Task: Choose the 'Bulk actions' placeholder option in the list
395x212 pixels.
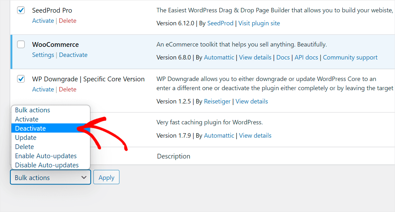Action: pyautogui.click(x=51, y=110)
